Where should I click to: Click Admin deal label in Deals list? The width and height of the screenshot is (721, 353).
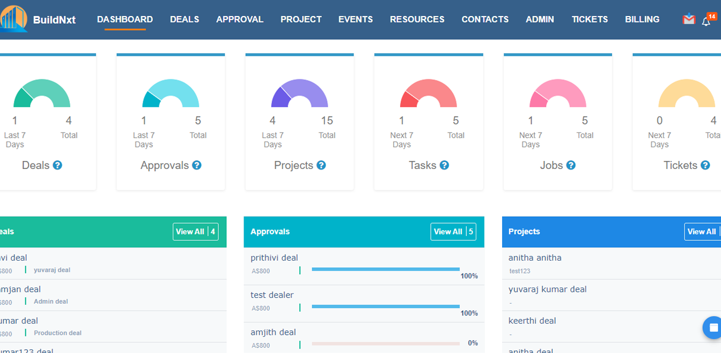tap(51, 301)
